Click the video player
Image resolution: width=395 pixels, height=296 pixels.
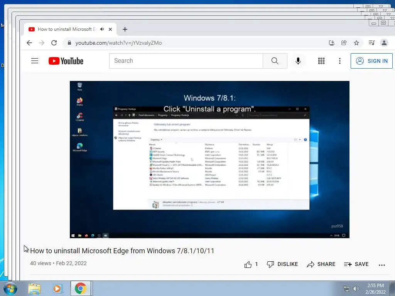point(209,160)
